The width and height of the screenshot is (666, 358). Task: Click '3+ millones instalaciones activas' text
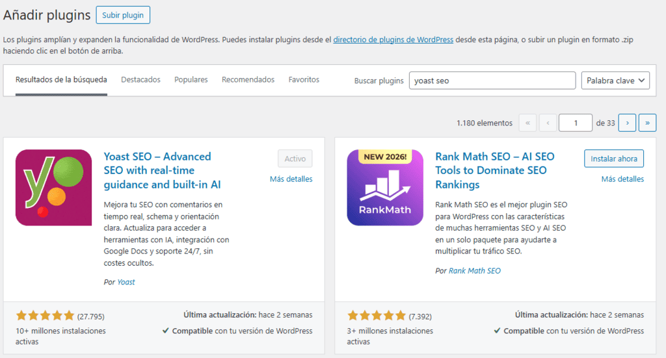coord(390,336)
